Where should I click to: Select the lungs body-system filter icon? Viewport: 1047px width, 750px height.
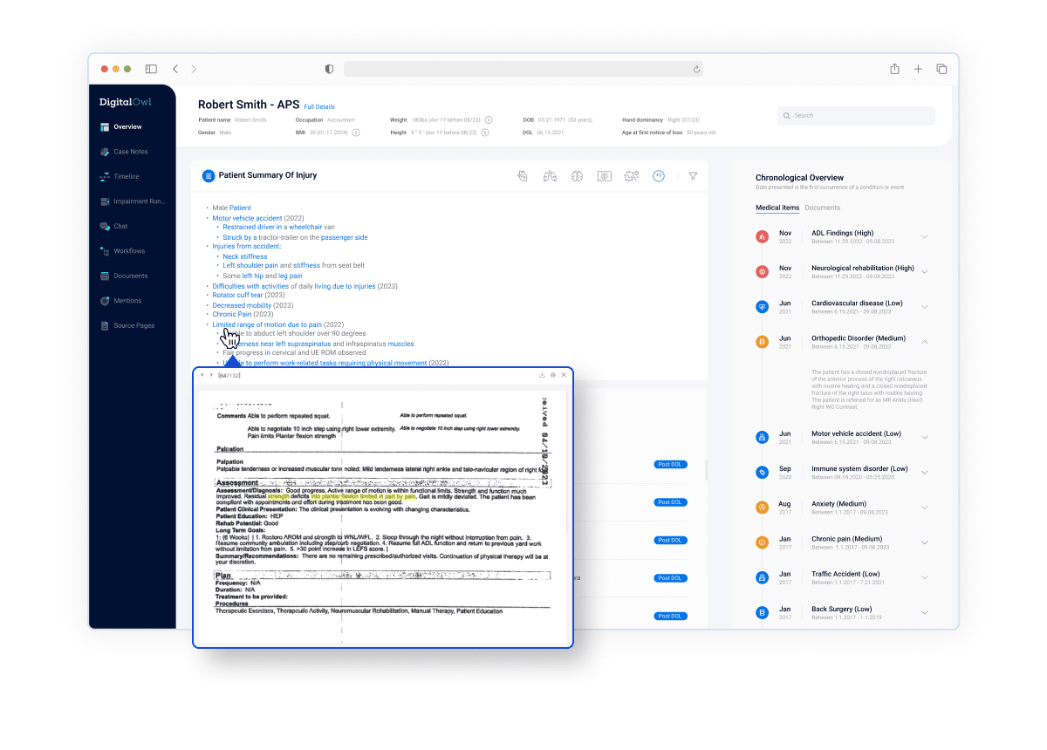pos(550,176)
